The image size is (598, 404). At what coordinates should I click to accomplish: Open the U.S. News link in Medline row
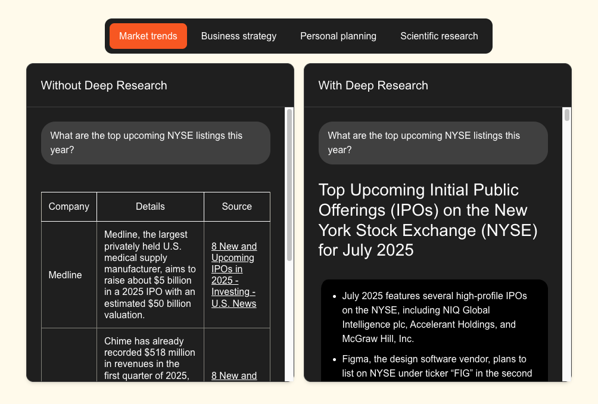tap(233, 275)
